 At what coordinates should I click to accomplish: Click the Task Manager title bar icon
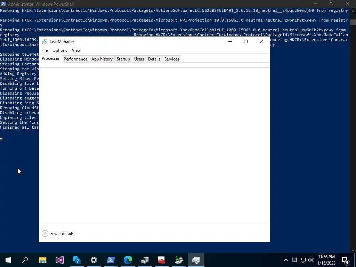point(44,42)
